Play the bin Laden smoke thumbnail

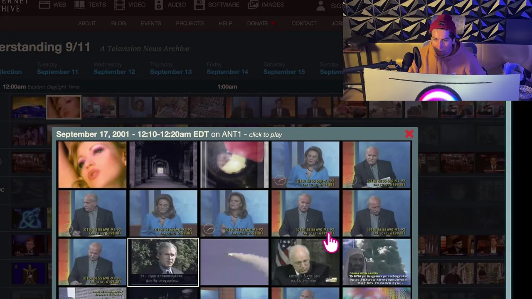[x=377, y=262]
